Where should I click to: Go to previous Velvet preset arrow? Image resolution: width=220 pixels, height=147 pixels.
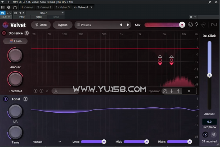pos(121,25)
